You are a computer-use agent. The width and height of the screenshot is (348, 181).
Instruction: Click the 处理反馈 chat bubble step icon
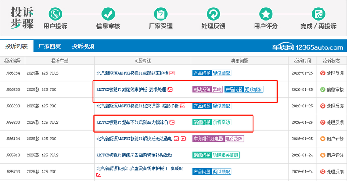tap(213, 14)
